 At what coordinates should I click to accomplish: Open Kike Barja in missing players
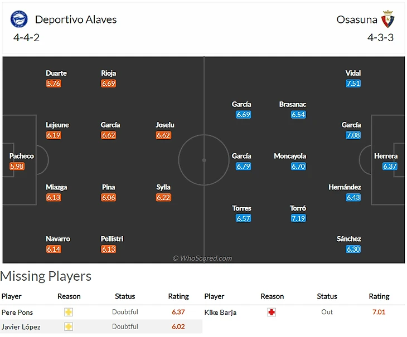point(220,312)
